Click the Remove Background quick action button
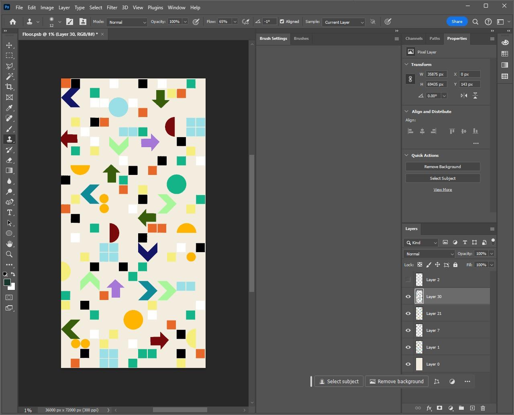514x415 pixels. click(443, 166)
